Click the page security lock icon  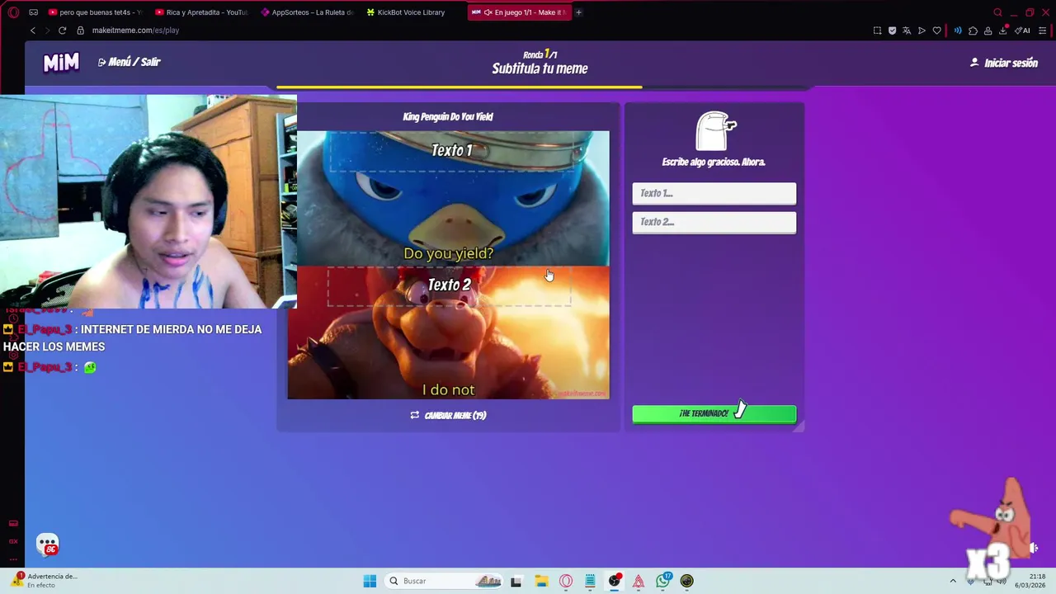coord(80,31)
